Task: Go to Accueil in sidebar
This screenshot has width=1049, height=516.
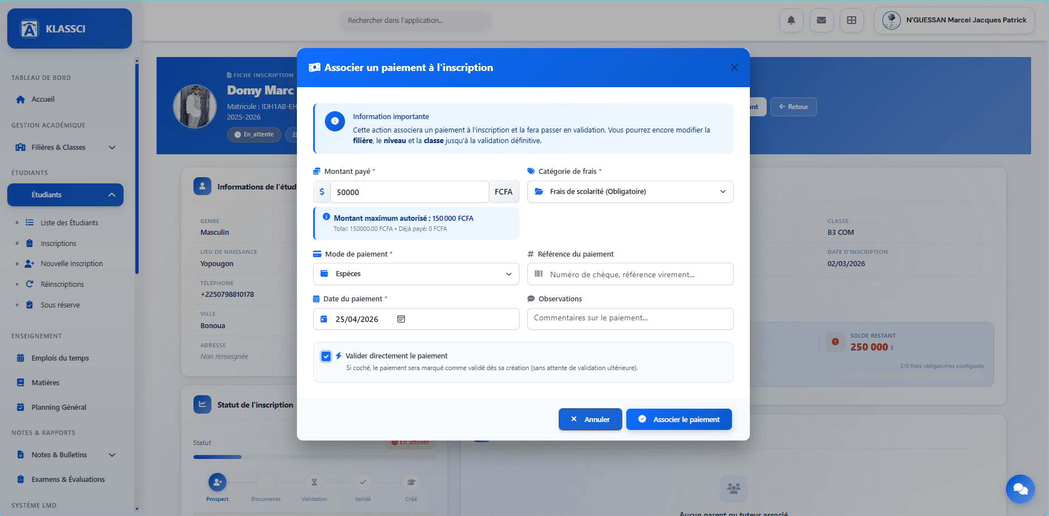Action: point(65,100)
